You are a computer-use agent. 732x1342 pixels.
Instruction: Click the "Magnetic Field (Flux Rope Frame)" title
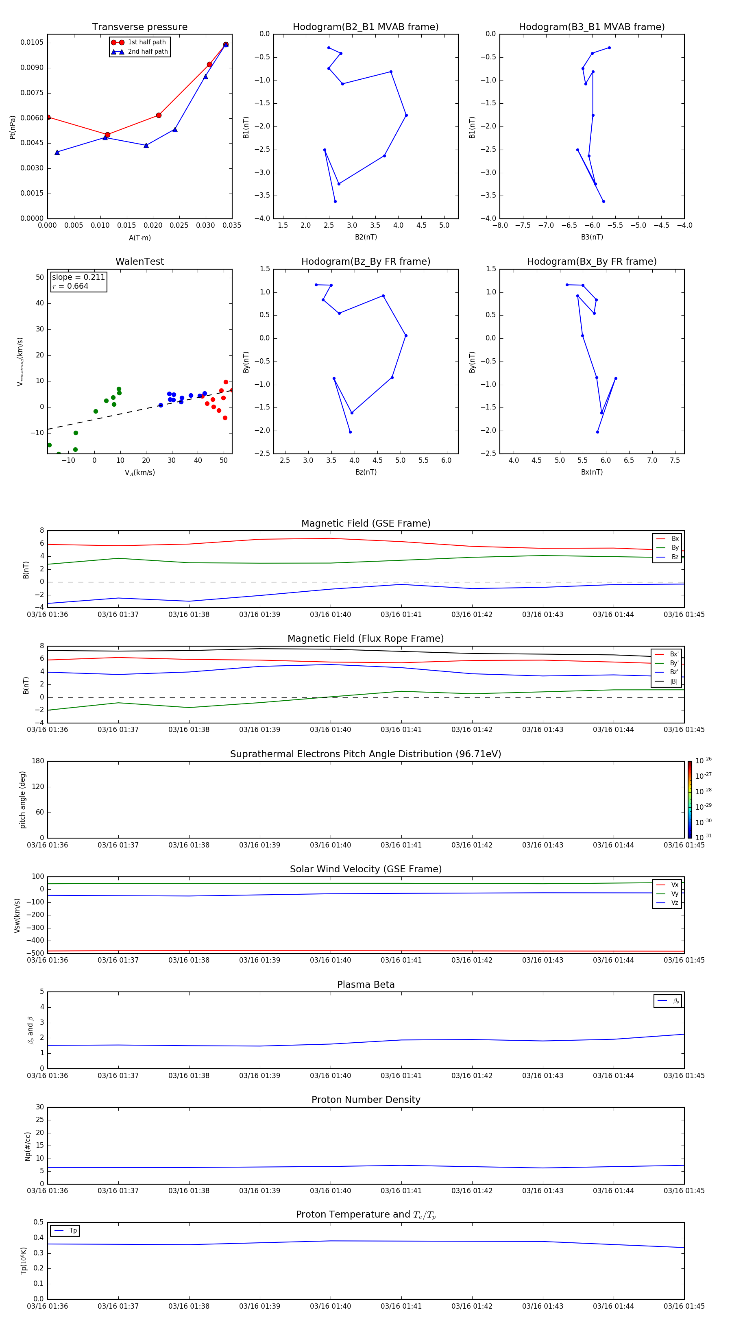click(366, 638)
